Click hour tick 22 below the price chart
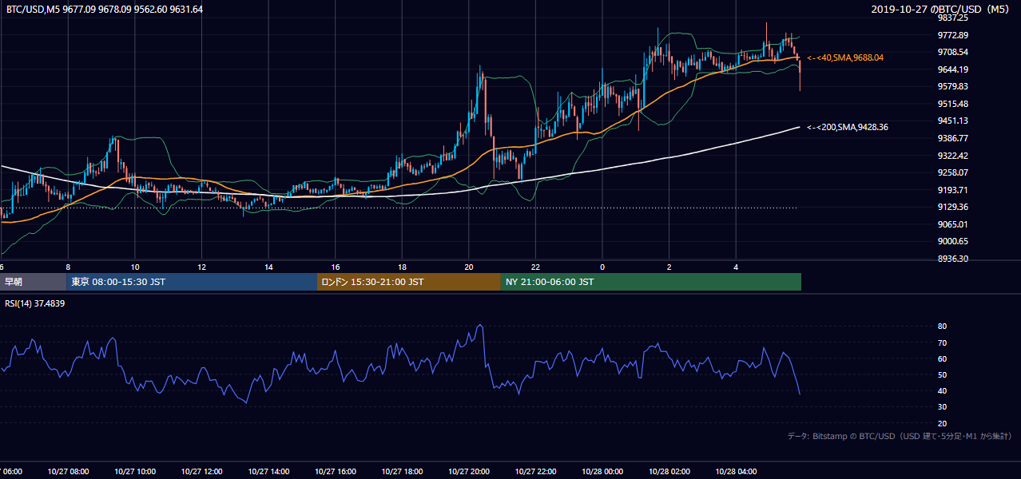Viewport: 1021px width, 479px height. pyautogui.click(x=535, y=267)
